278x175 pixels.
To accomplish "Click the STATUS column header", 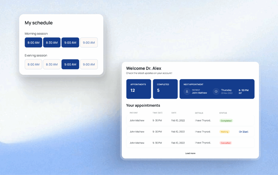I will tap(223, 113).
